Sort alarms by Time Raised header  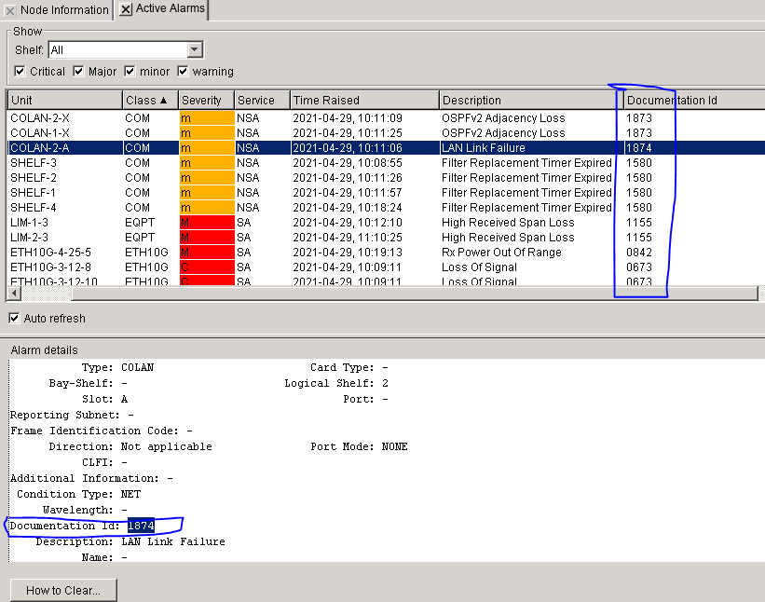[365, 100]
